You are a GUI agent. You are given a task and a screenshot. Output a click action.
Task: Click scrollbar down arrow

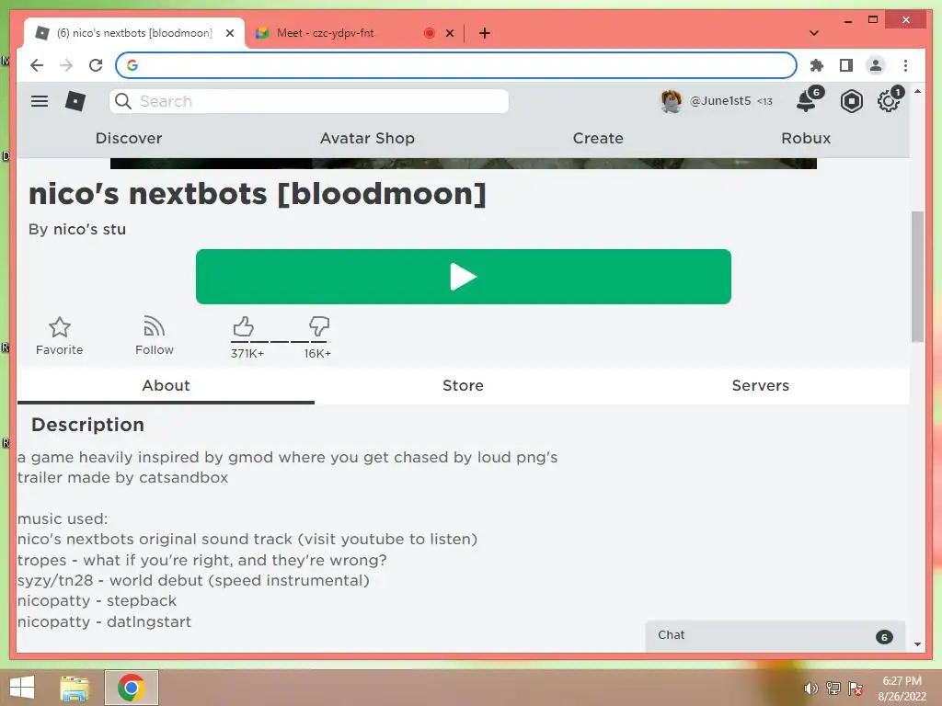[917, 644]
